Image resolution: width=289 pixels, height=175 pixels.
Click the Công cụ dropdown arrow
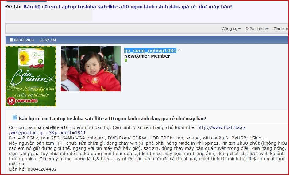click(239, 29)
